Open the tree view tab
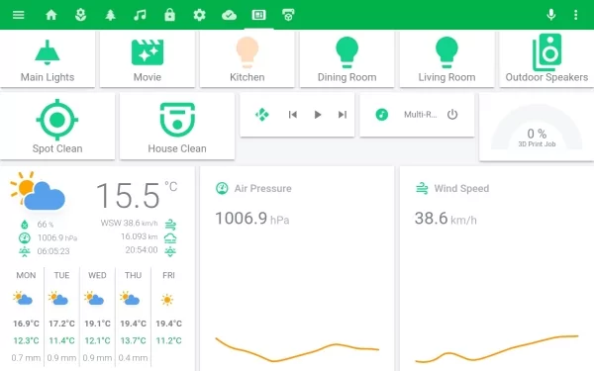Viewport: 594px width, 371px height. [x=110, y=15]
